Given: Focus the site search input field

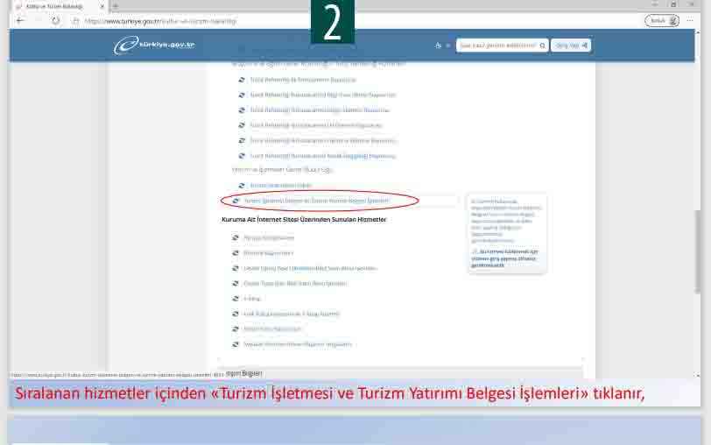Looking at the screenshot, I should [x=495, y=46].
